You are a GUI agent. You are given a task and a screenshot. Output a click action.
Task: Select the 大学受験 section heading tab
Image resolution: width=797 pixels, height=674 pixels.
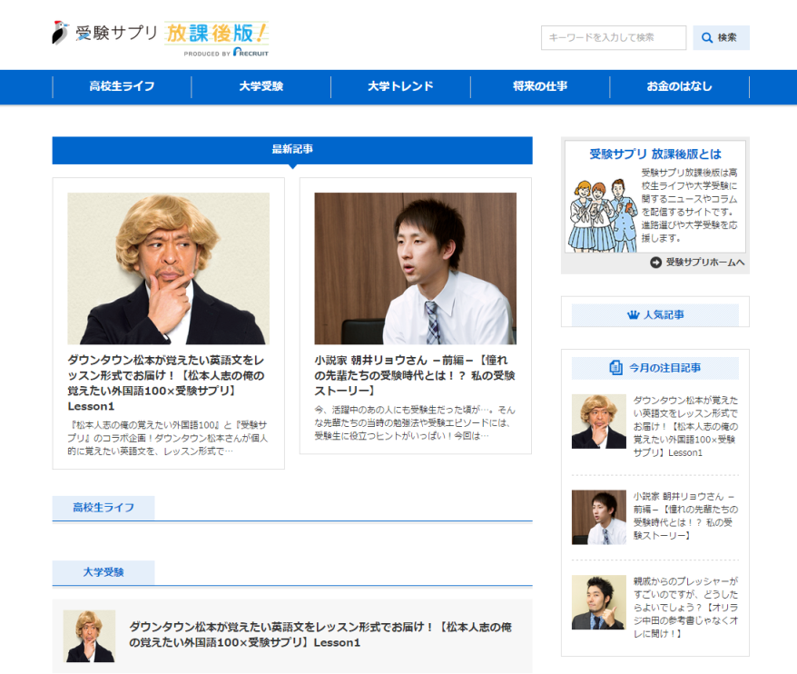click(103, 573)
